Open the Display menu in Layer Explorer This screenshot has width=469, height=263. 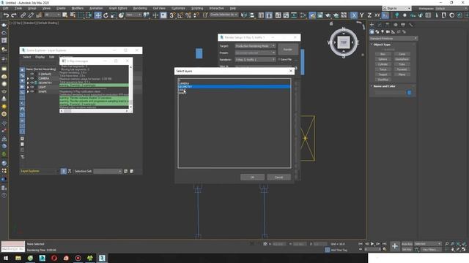[40, 57]
